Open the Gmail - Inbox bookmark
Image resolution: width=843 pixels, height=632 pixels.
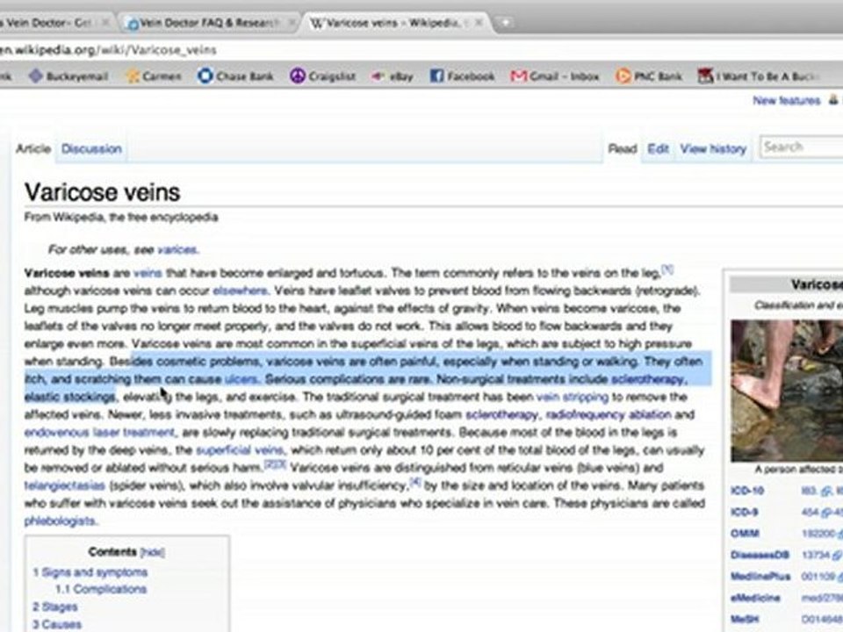[555, 76]
